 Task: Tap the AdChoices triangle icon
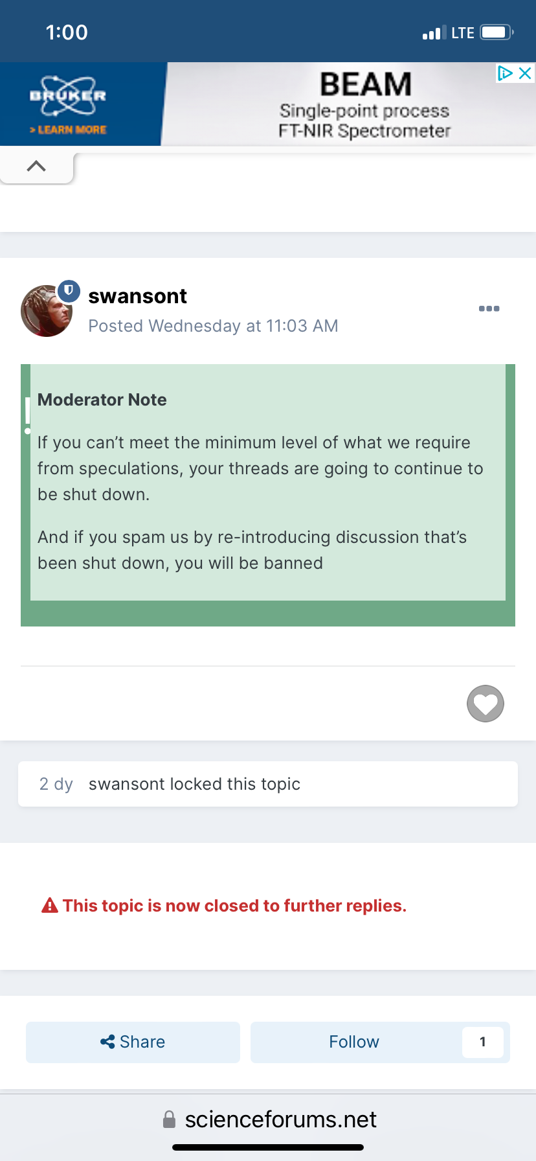click(505, 73)
